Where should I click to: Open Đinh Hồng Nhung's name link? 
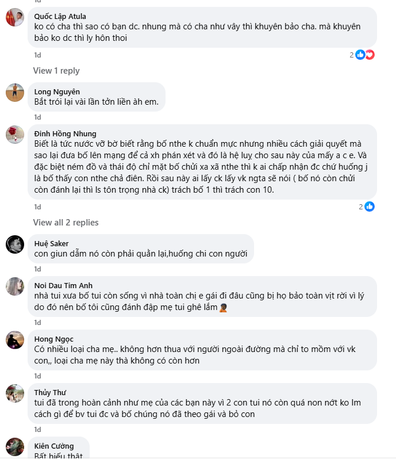[65, 134]
